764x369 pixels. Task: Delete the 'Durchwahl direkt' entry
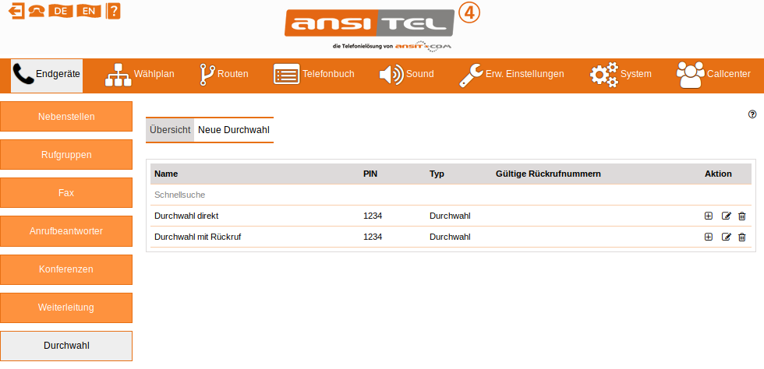742,216
